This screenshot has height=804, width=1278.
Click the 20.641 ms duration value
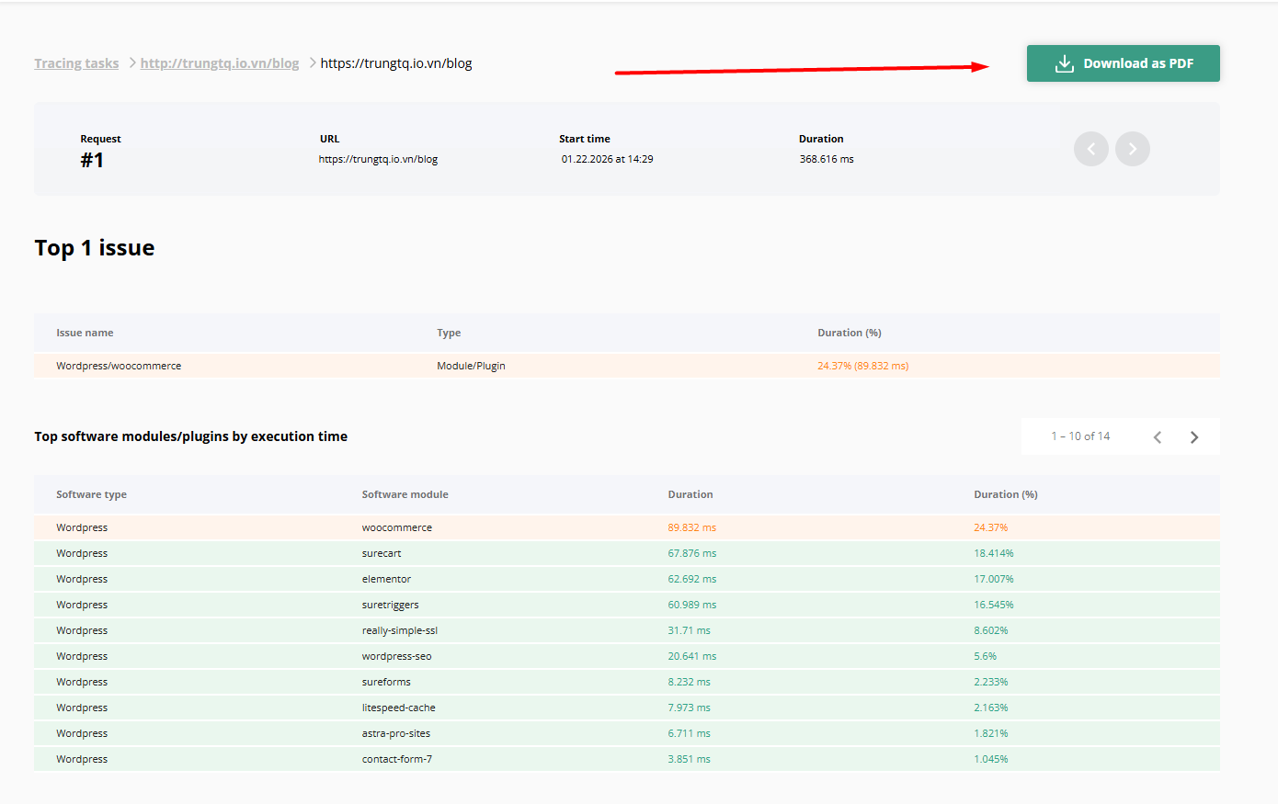(x=692, y=656)
